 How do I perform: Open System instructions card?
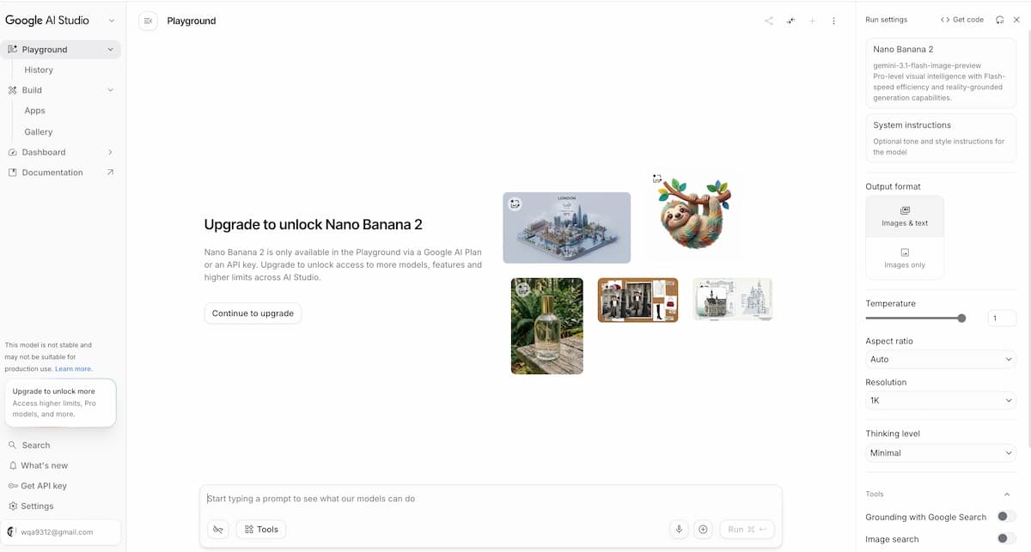pyautogui.click(x=941, y=138)
